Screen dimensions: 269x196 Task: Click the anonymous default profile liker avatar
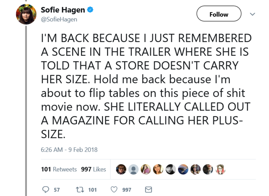point(133,169)
